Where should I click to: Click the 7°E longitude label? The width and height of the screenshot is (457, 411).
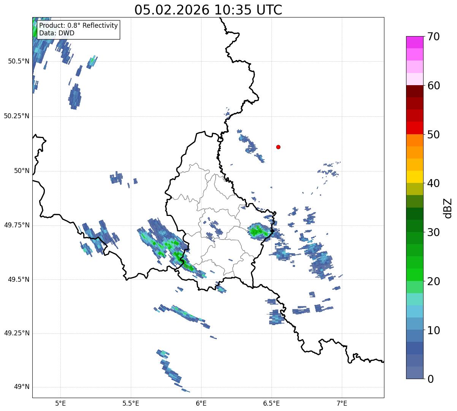(342, 403)
